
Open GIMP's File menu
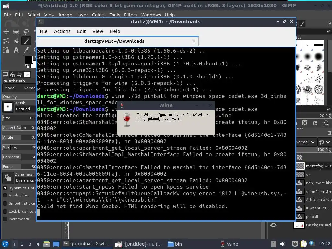point(7,15)
